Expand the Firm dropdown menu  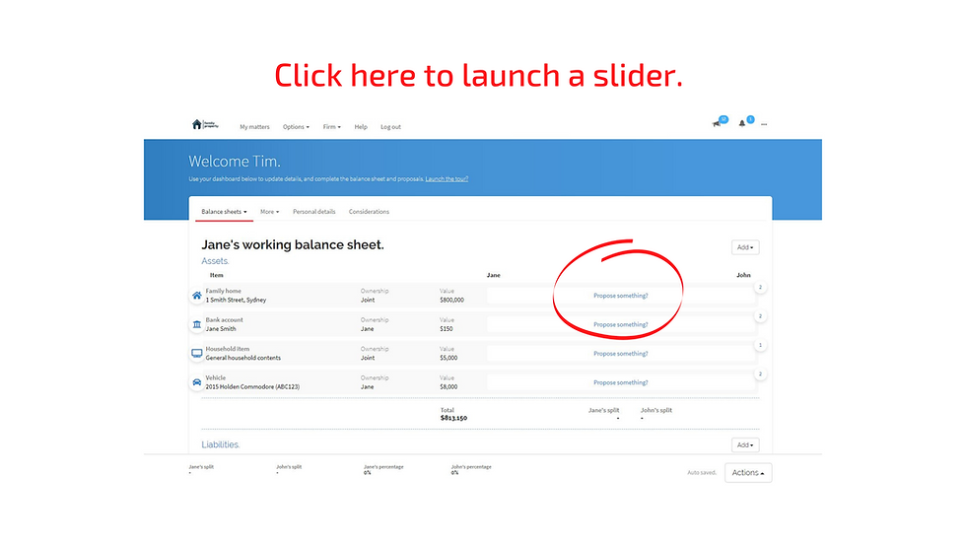pyautogui.click(x=331, y=127)
